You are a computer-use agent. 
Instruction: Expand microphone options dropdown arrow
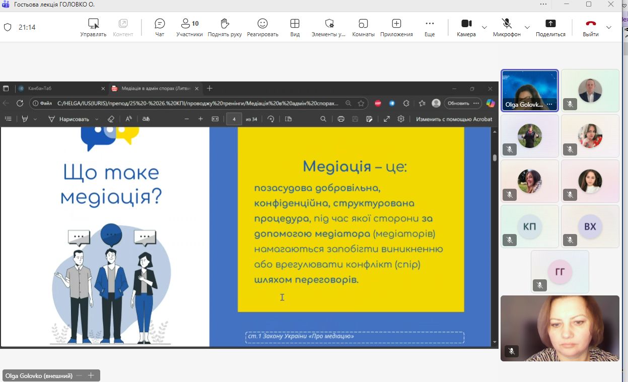[x=527, y=27]
